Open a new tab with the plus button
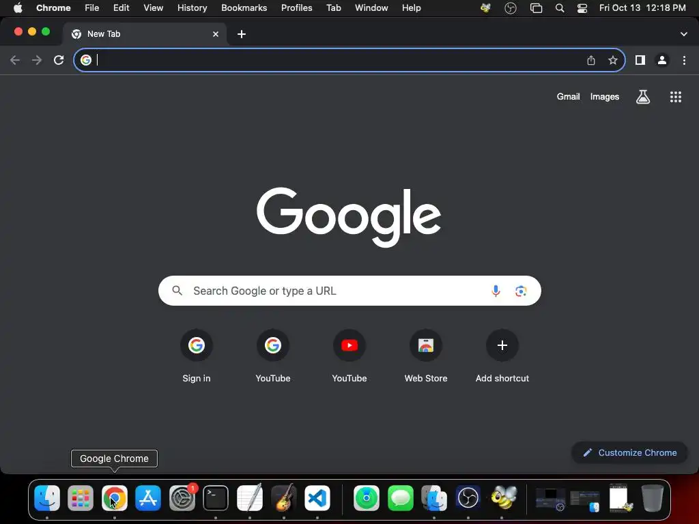 [242, 34]
